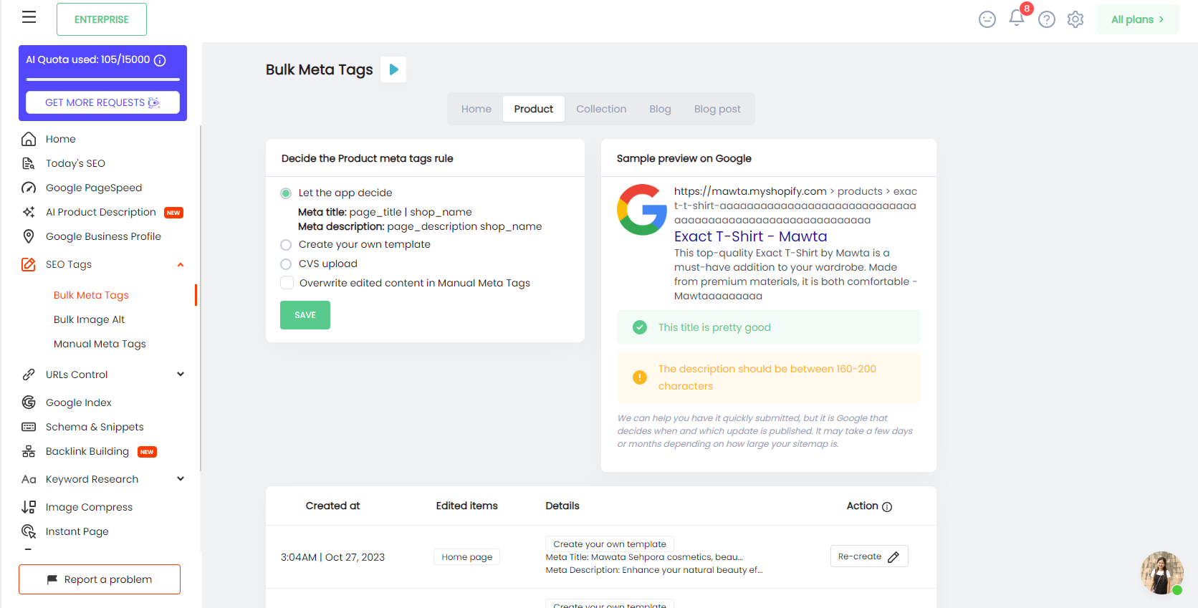Switch to the Collection tab
This screenshot has height=608, width=1198.
tap(601, 109)
